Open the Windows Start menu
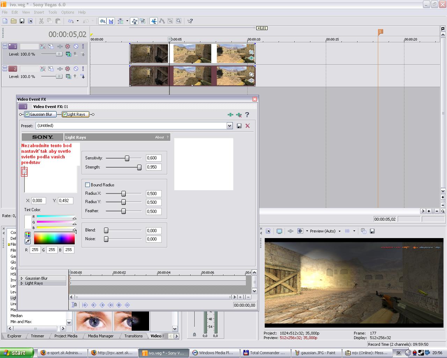Viewport: 447px width, 358px height. tap(17, 353)
